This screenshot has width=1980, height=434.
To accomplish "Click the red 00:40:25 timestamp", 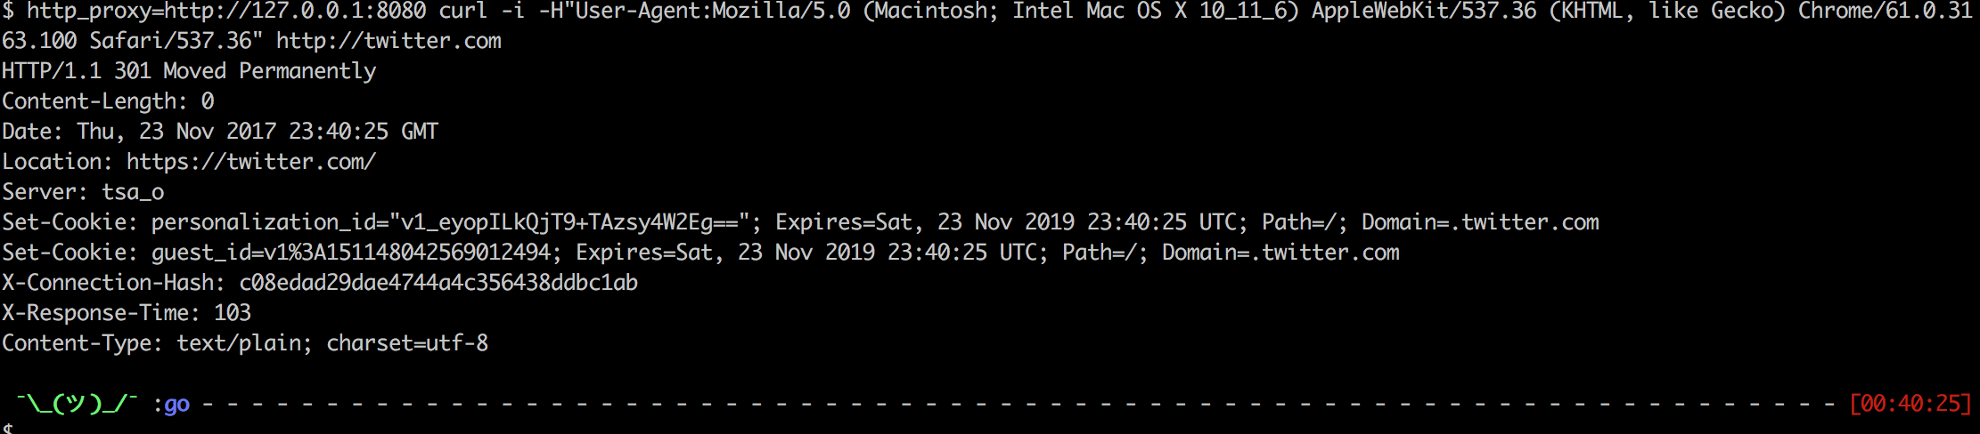I will pos(1910,404).
